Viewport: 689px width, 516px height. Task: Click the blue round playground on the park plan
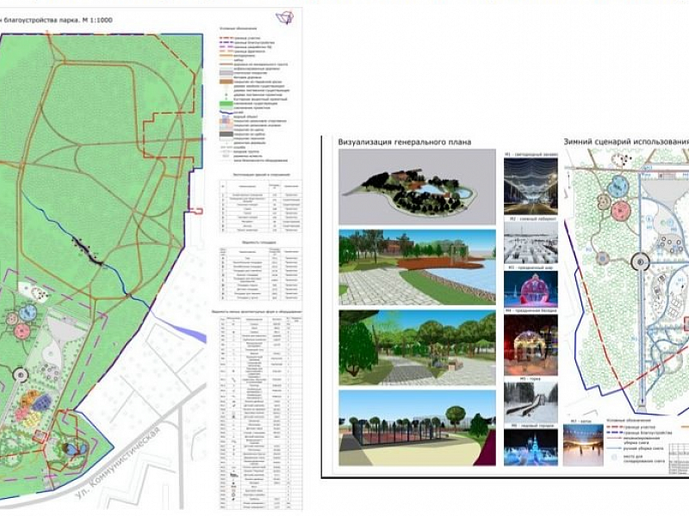[28, 312]
